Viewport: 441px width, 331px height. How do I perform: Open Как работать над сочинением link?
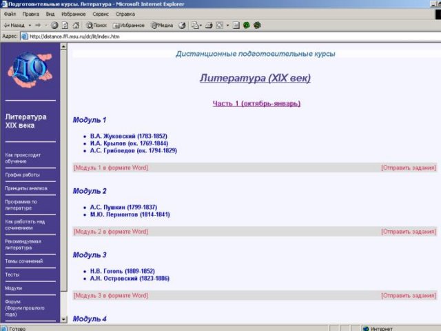pos(25,225)
